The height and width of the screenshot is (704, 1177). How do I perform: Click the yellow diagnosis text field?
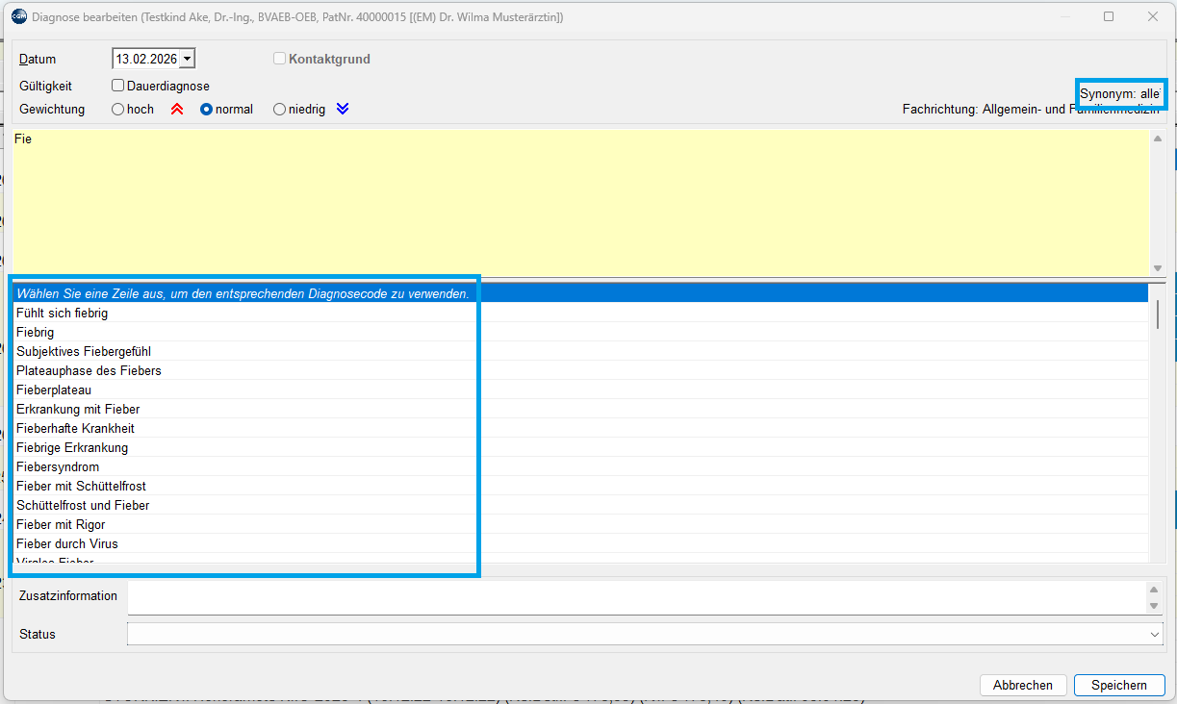(x=577, y=202)
